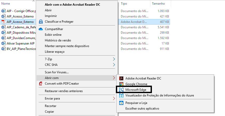Sort files by the Tipo column header
The image size is (225, 116).
pyautogui.click(x=124, y=4)
